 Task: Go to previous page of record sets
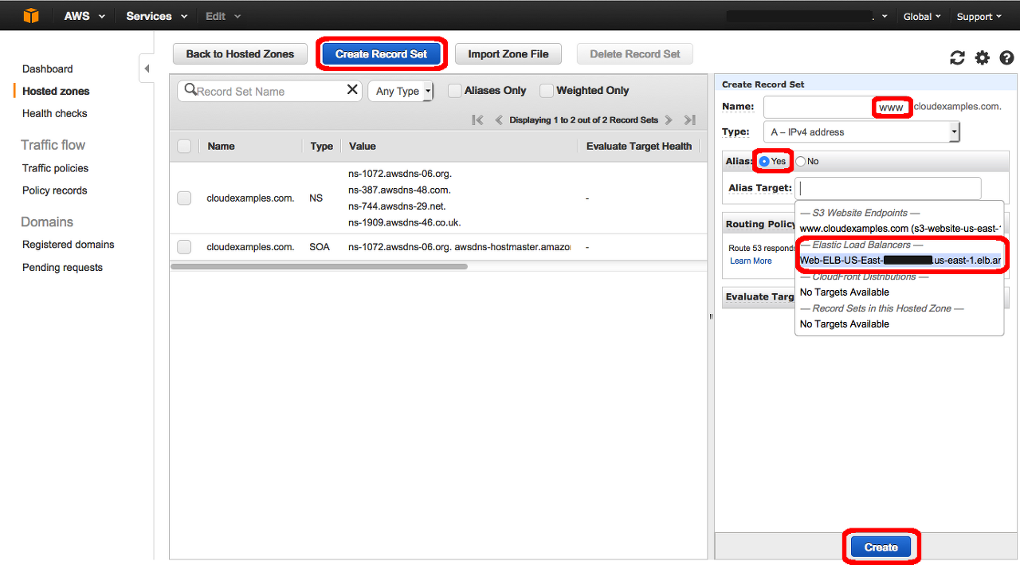[499, 120]
